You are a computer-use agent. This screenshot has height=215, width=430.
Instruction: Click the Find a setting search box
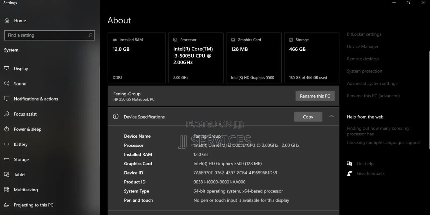click(49, 35)
